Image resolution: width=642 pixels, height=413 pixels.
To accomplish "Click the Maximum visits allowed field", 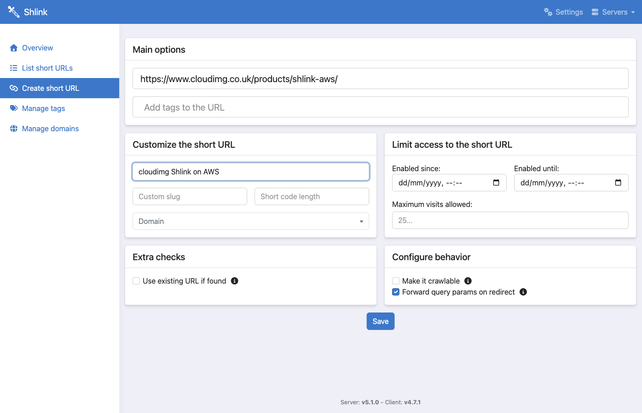I will tap(510, 220).
